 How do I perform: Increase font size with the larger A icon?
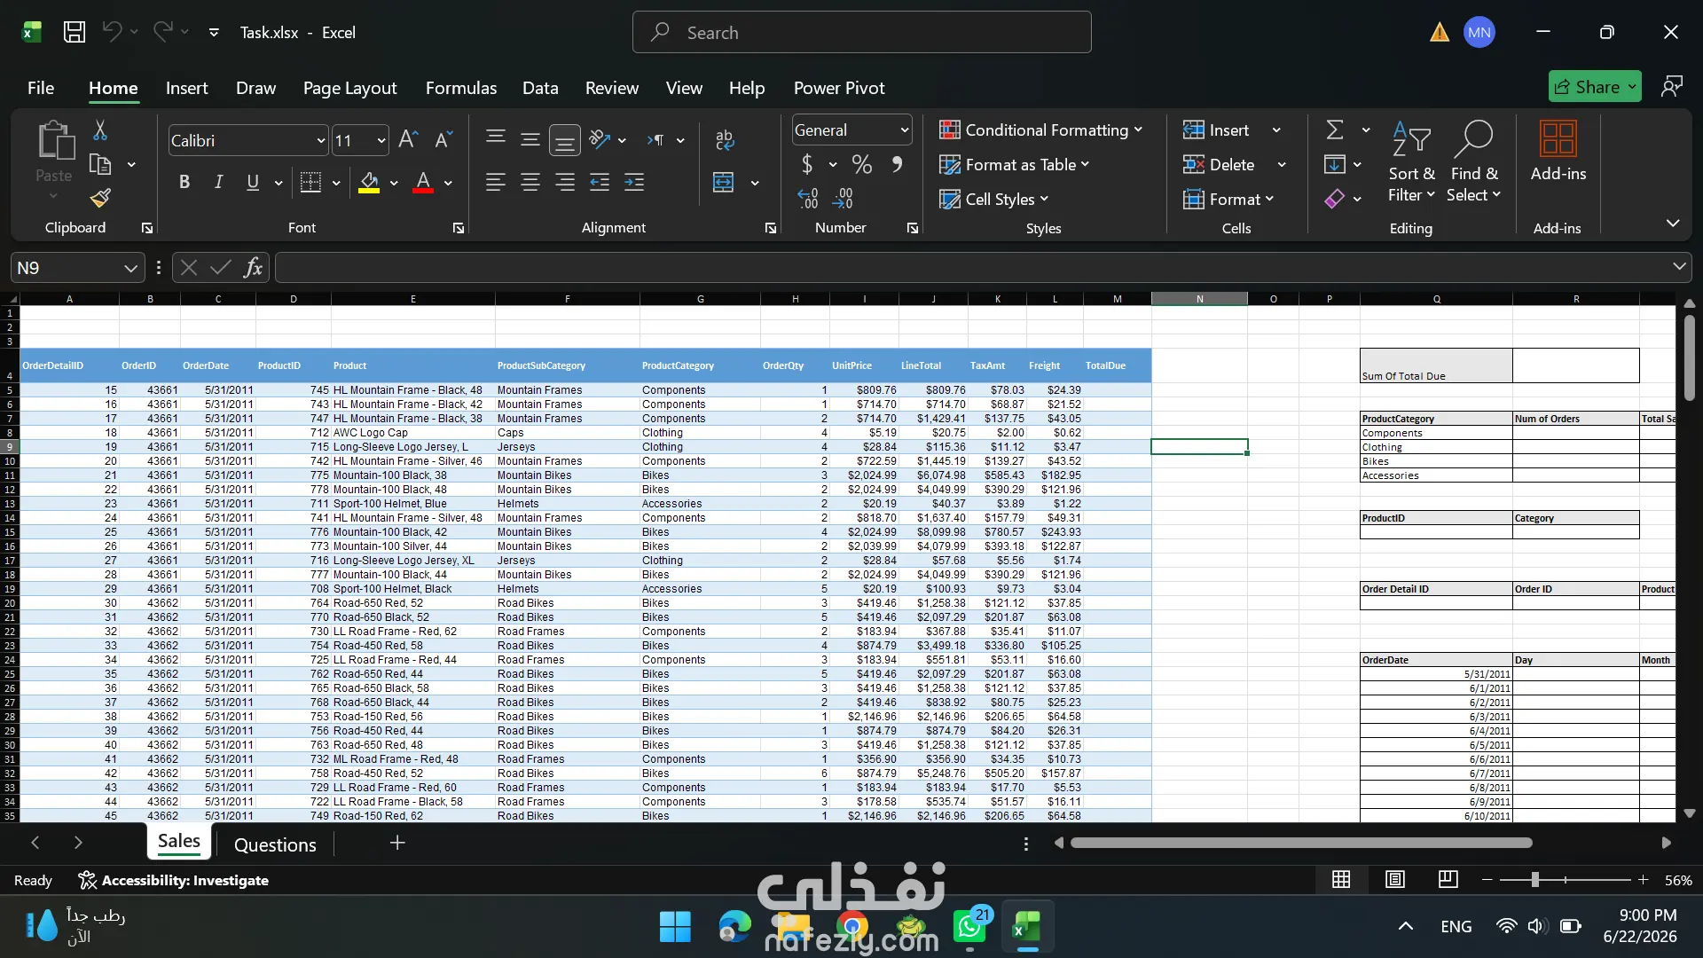408,139
